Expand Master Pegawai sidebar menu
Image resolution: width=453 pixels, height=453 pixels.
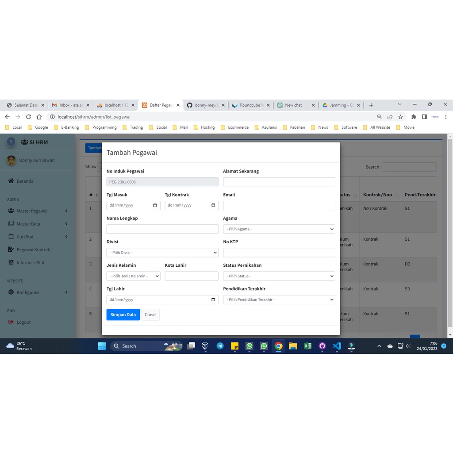pyautogui.click(x=38, y=211)
